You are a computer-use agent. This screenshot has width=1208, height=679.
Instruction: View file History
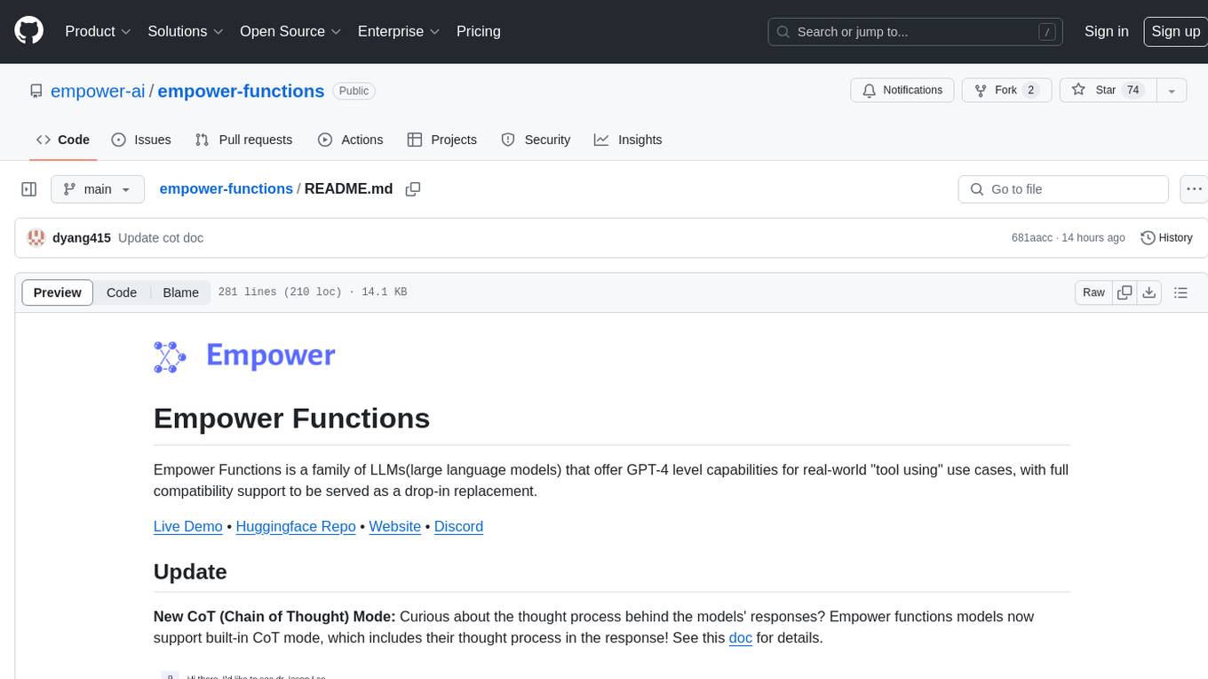(x=1166, y=237)
